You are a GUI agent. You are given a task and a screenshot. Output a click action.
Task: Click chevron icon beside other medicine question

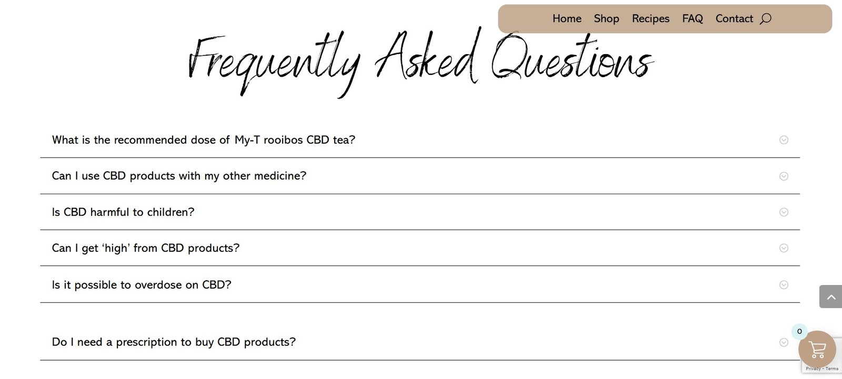[x=784, y=176]
